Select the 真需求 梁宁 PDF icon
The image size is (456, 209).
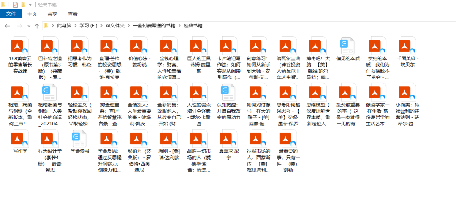(228, 138)
